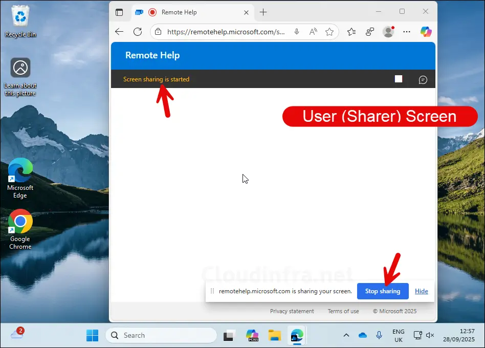
Task: Click the taskbar Search box
Action: tap(161, 335)
